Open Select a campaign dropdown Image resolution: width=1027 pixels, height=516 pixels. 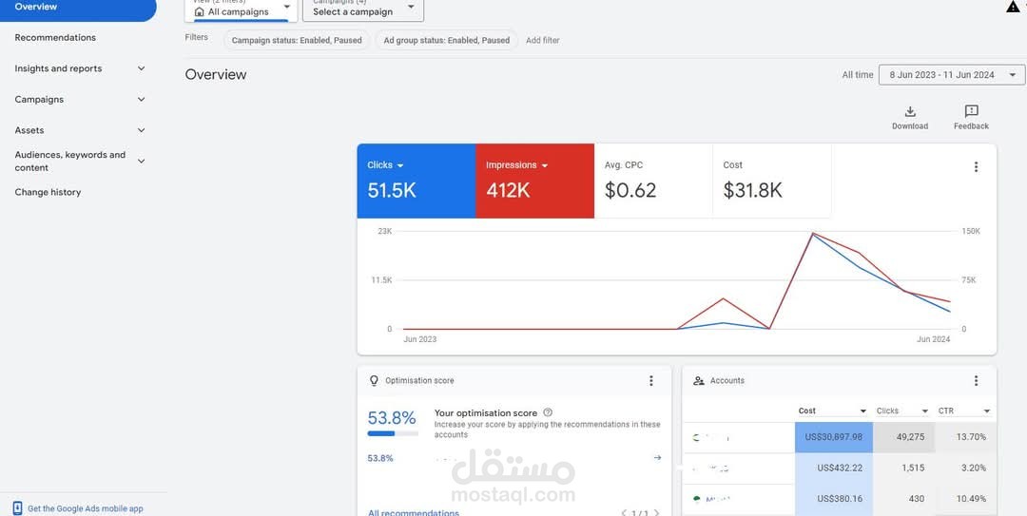coord(363,10)
